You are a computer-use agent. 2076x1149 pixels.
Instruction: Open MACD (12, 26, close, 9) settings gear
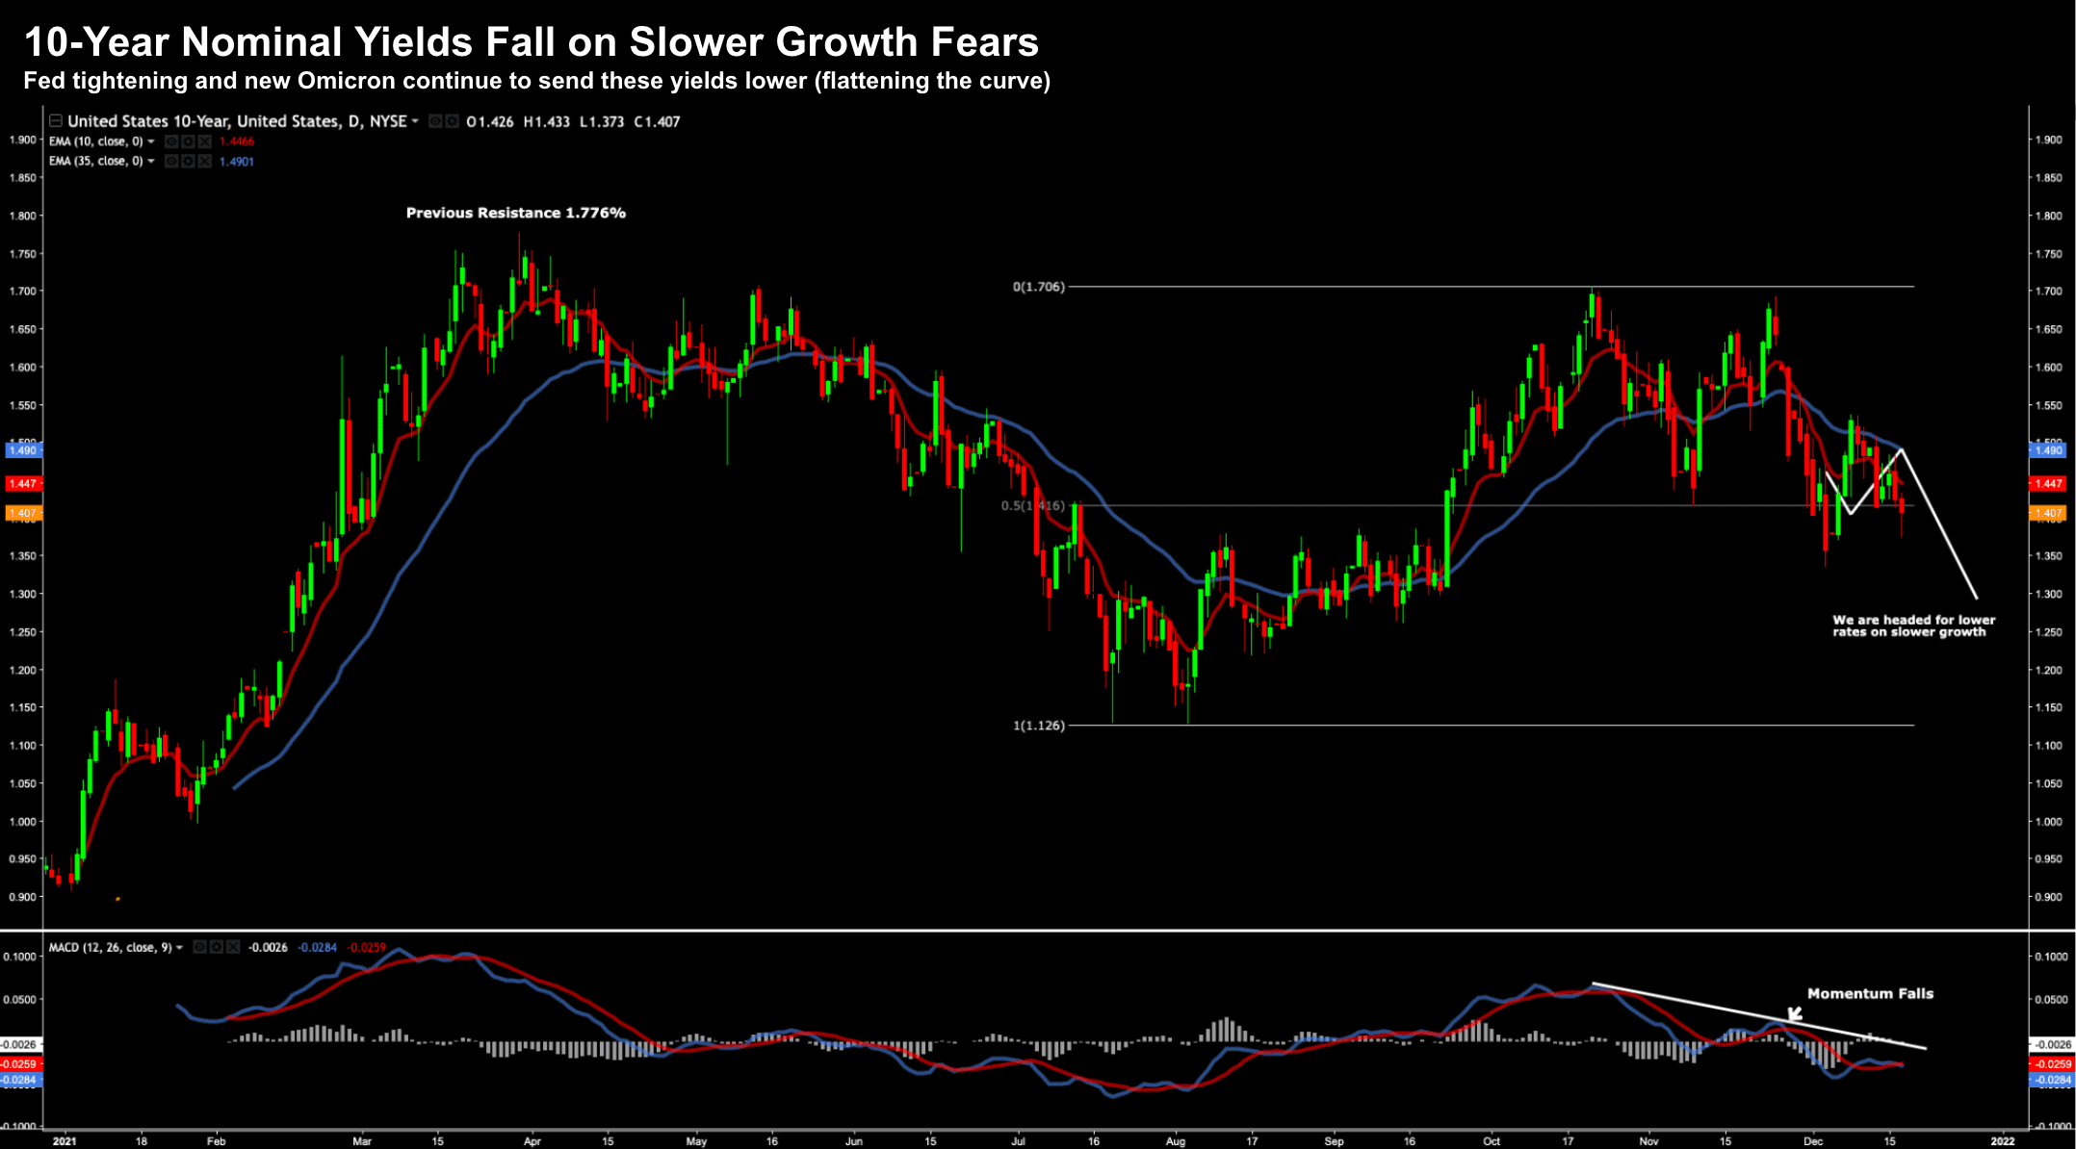point(216,947)
